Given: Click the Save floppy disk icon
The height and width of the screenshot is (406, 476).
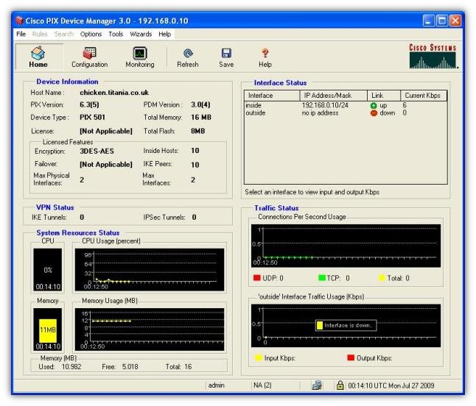Looking at the screenshot, I should 226,54.
